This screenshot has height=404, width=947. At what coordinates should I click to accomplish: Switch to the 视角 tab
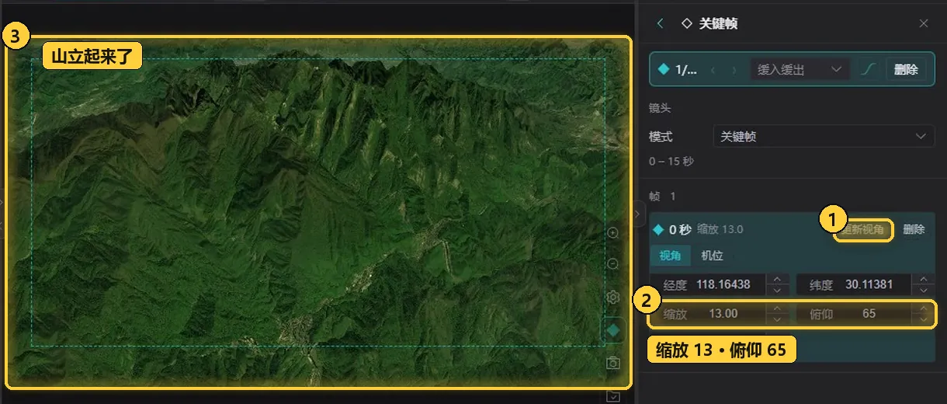point(671,256)
